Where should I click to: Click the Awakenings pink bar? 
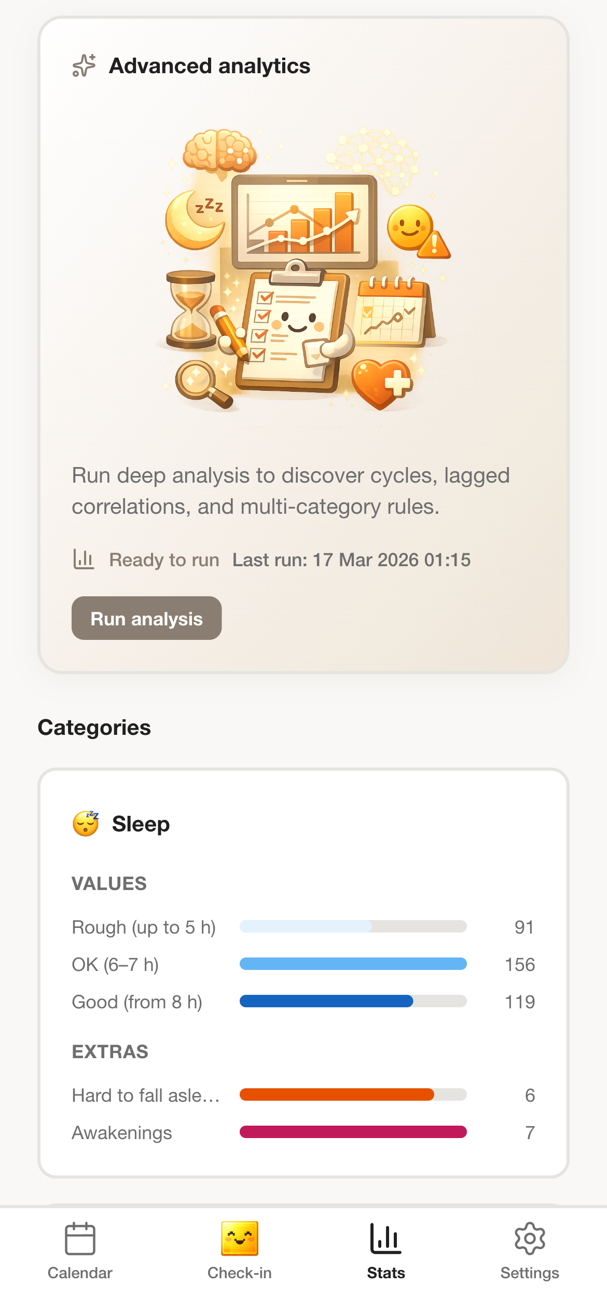tap(353, 1132)
